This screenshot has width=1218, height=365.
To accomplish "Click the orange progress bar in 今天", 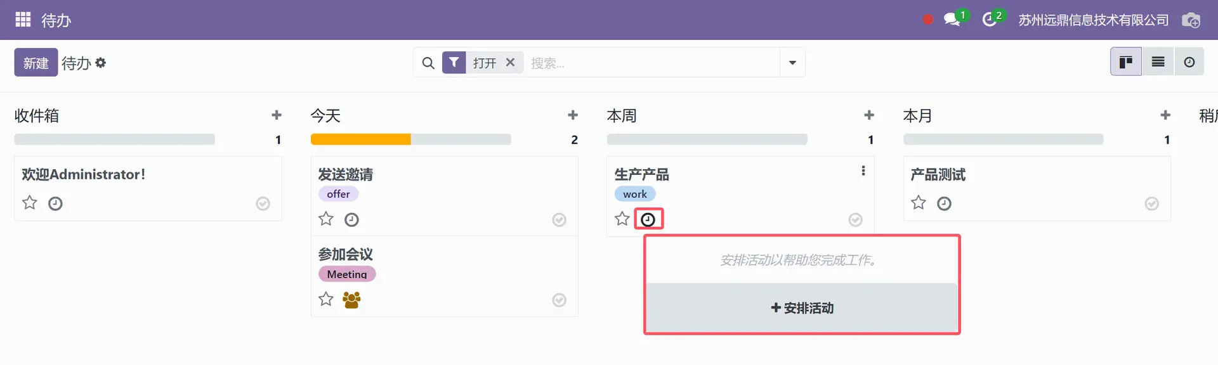I will click(x=360, y=139).
